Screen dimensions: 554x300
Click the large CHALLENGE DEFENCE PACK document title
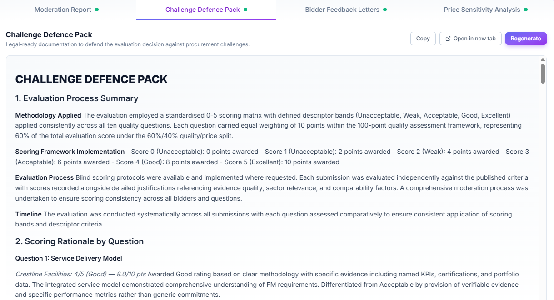pyautogui.click(x=91, y=79)
